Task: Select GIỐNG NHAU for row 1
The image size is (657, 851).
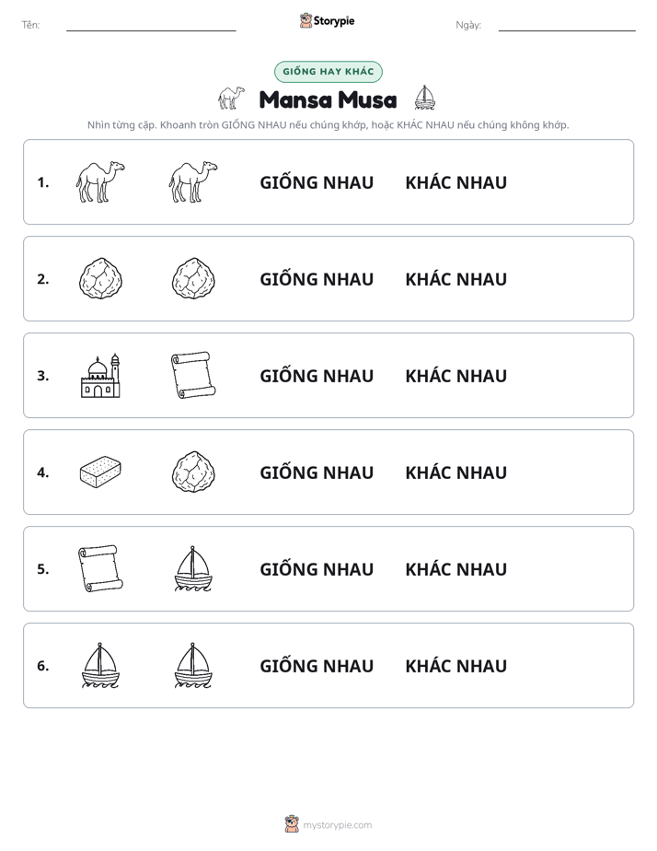Action: [x=317, y=182]
